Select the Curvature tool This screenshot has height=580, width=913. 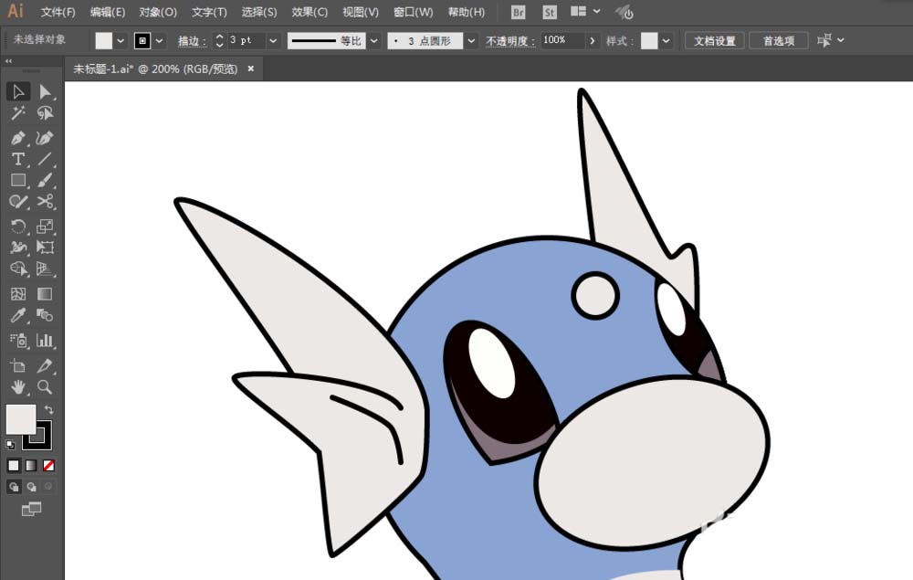[45, 138]
